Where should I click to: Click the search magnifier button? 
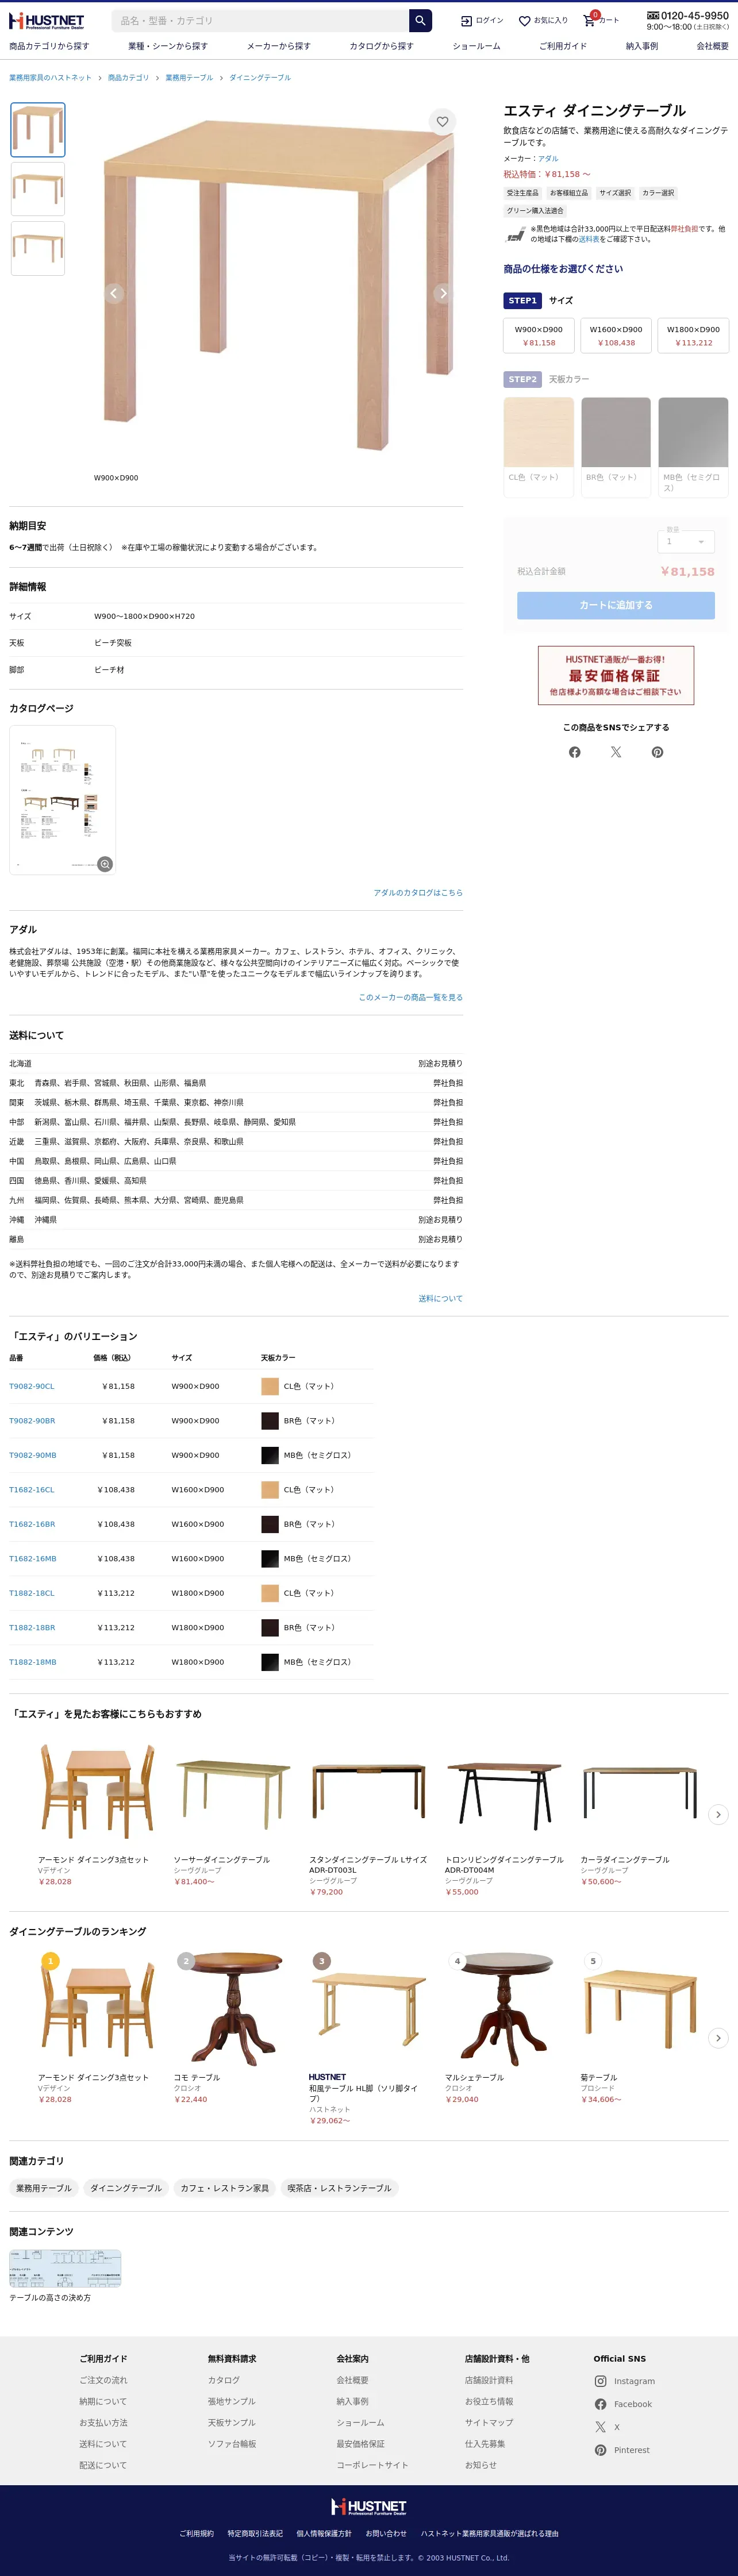coord(421,20)
